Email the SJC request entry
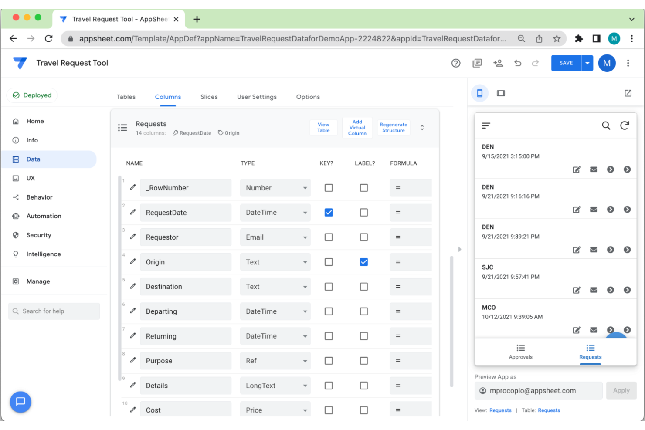Screen dimensions: 645x430 click(594, 290)
